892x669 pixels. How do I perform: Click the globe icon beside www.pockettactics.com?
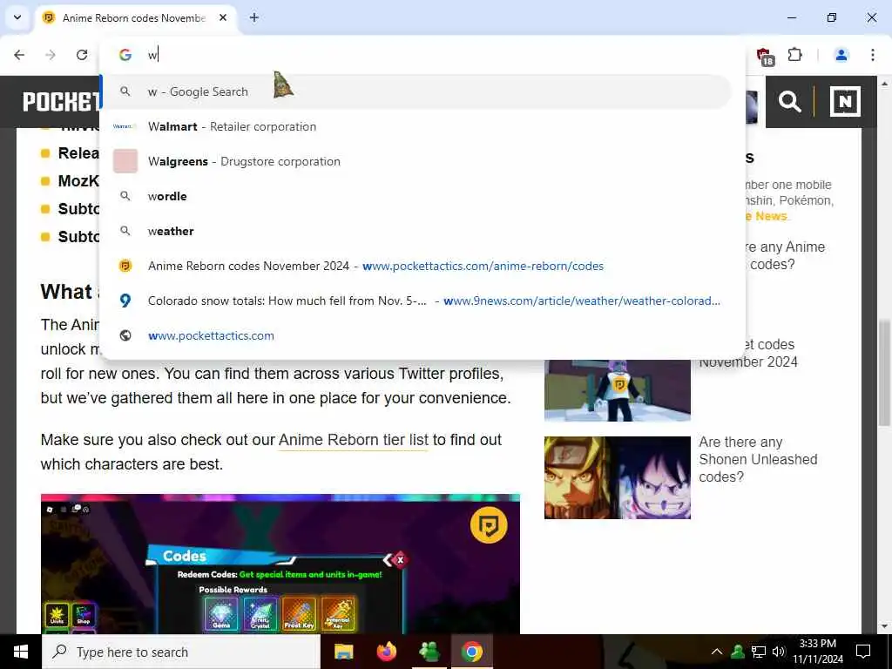125,335
